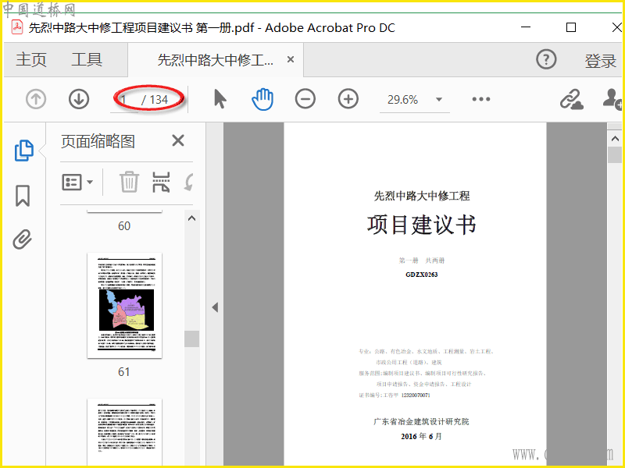Image resolution: width=625 pixels, height=468 pixels.
Task: Choose the arrow selection tool
Action: (x=220, y=99)
